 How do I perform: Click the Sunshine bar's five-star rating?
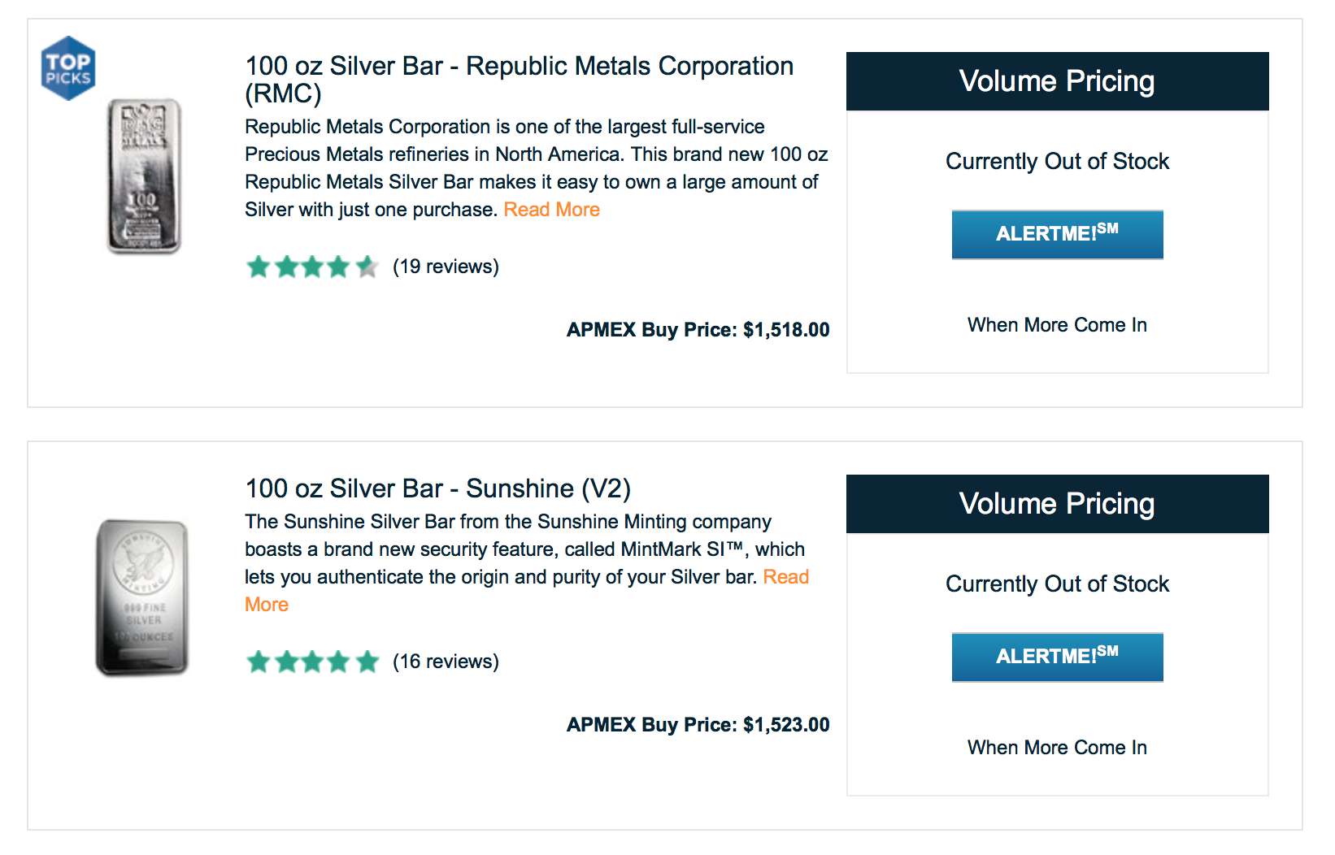pyautogui.click(x=312, y=662)
